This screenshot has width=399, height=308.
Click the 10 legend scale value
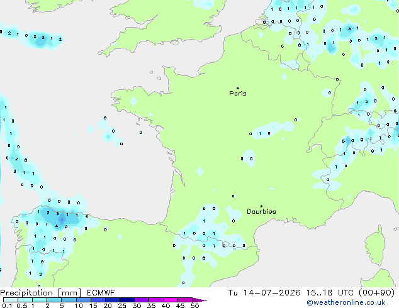pos(79,305)
